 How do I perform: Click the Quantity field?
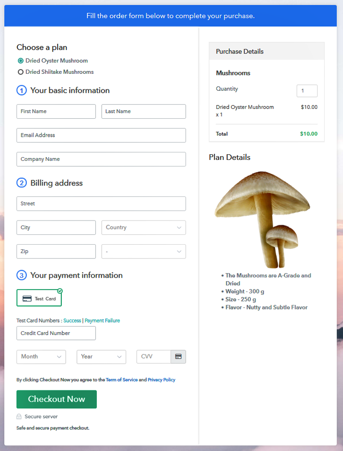(307, 91)
